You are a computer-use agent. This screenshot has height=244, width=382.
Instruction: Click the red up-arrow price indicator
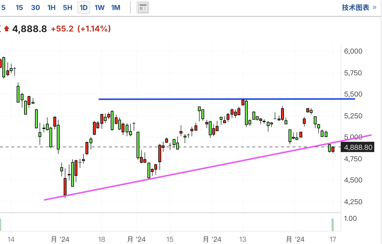tap(7, 29)
